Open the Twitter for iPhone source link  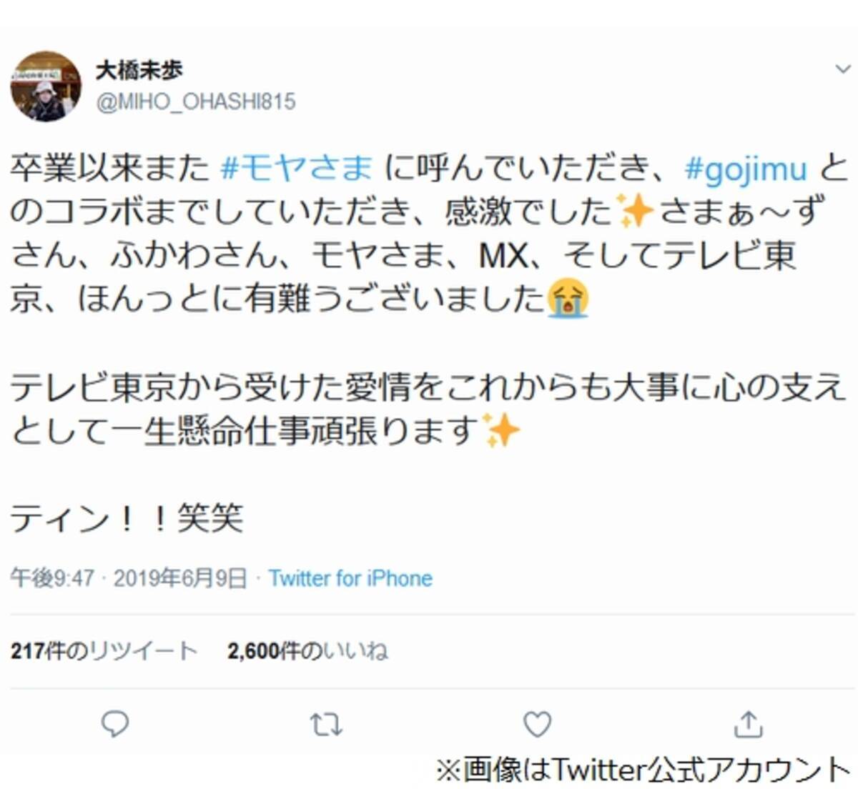click(350, 578)
